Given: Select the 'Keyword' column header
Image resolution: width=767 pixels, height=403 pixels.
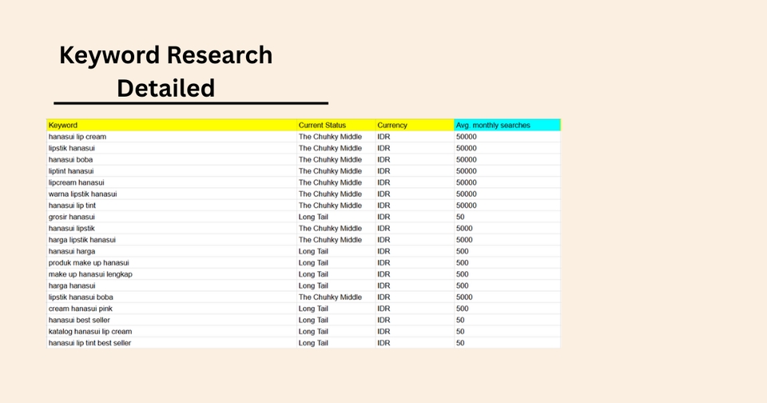Looking at the screenshot, I should [x=172, y=125].
